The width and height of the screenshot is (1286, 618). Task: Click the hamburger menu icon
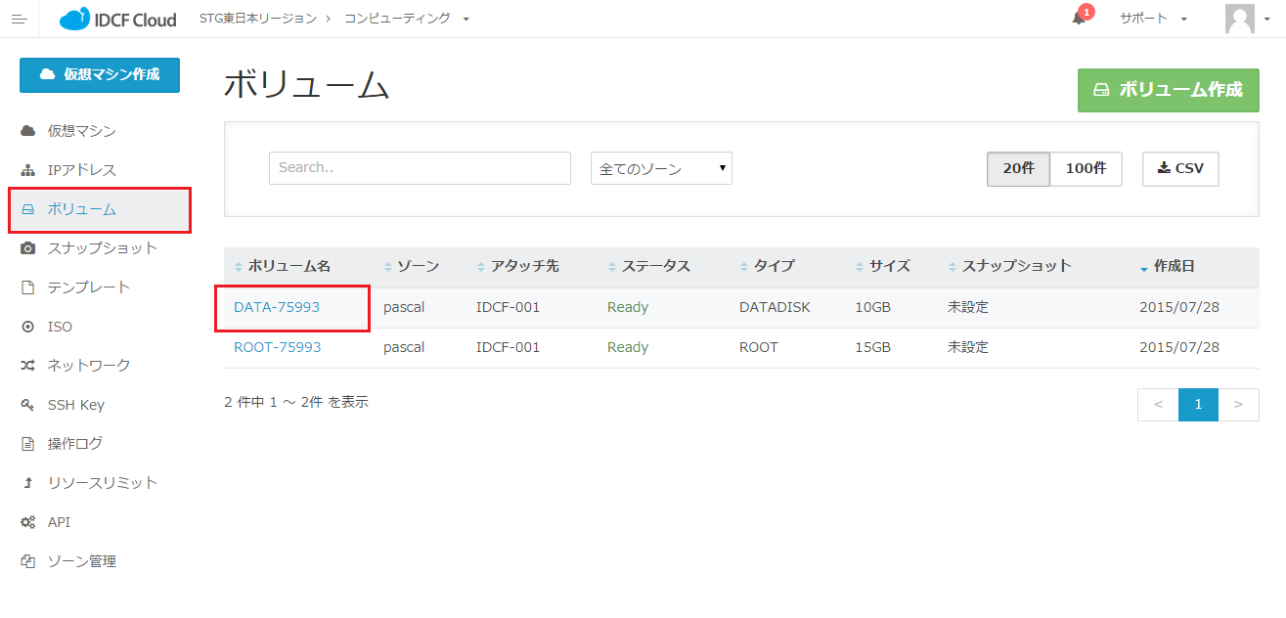[19, 19]
